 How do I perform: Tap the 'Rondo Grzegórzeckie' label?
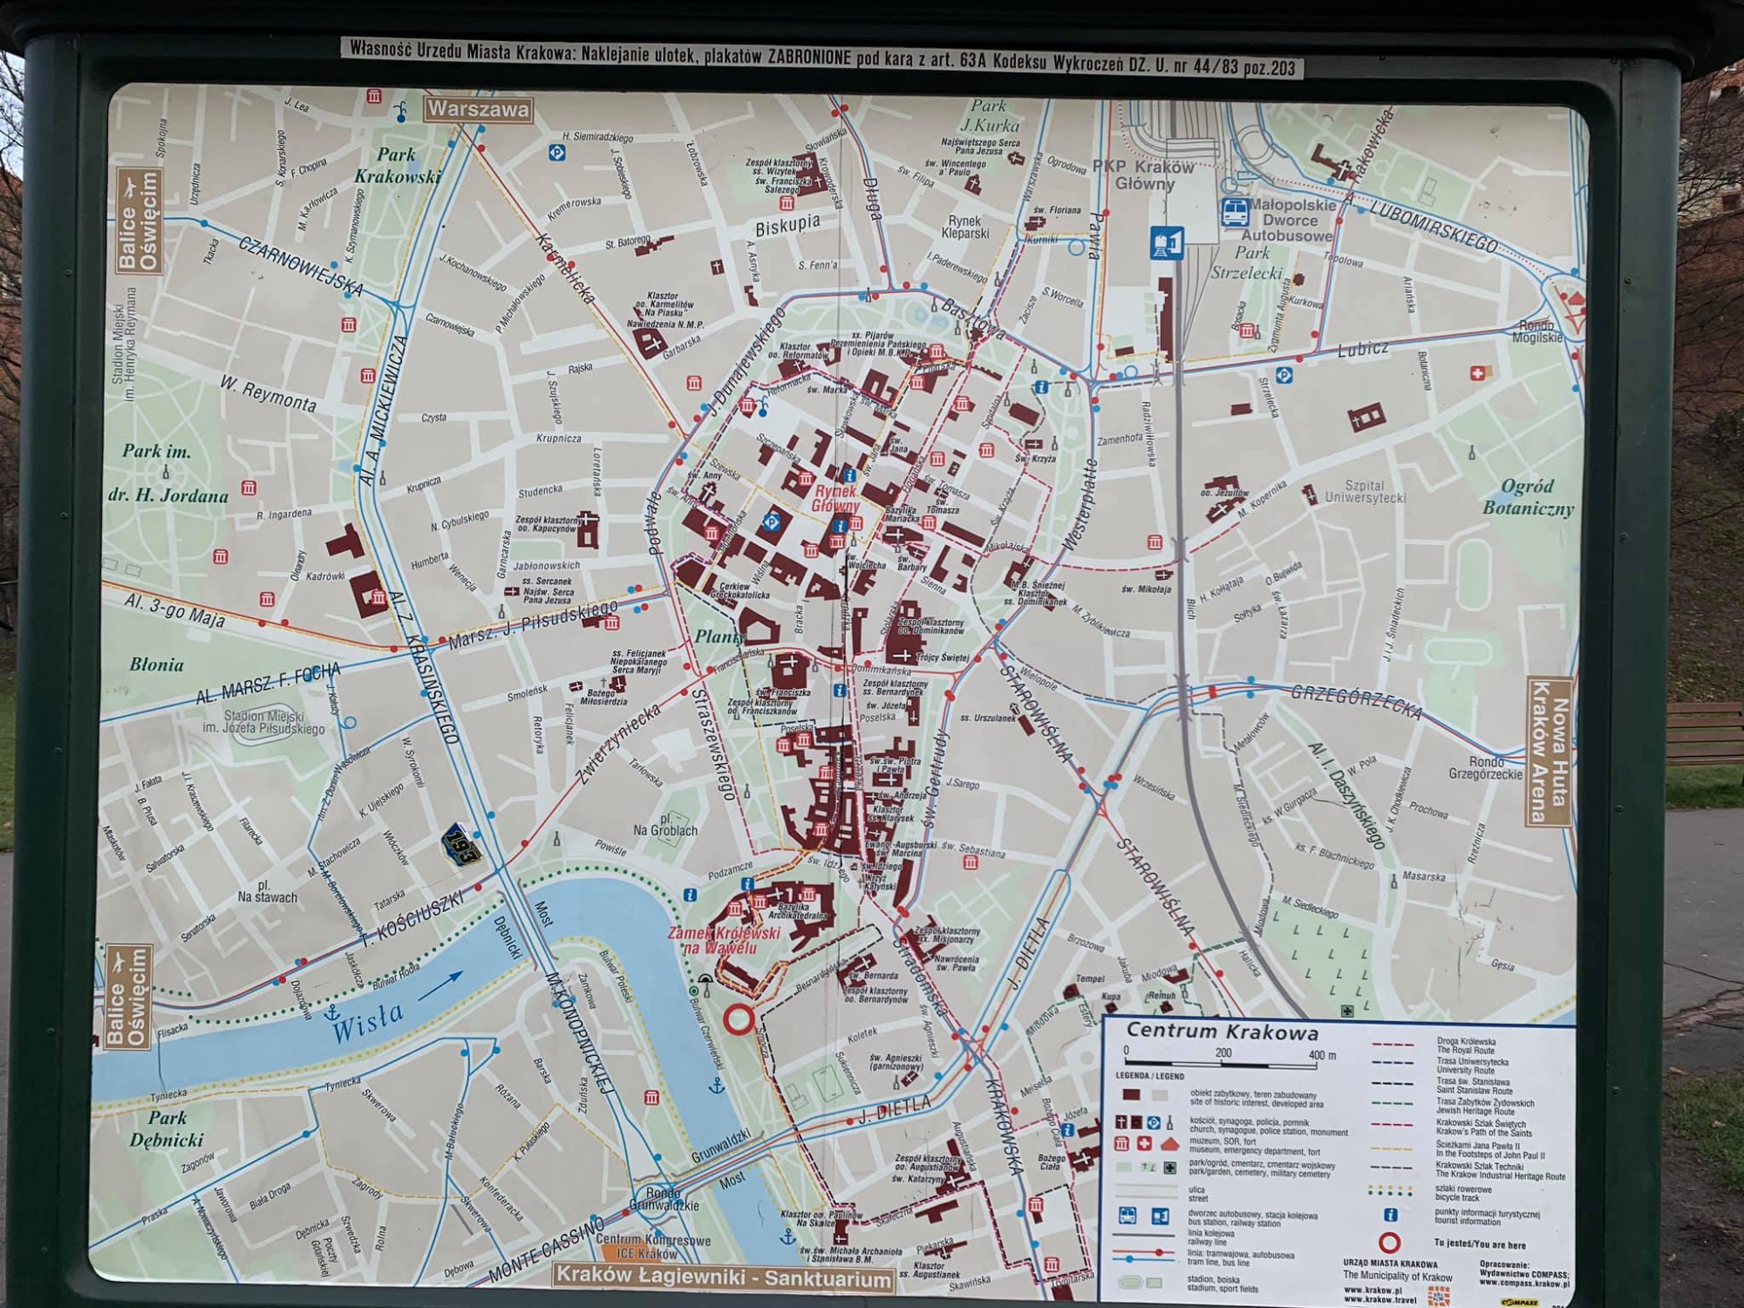1485,767
